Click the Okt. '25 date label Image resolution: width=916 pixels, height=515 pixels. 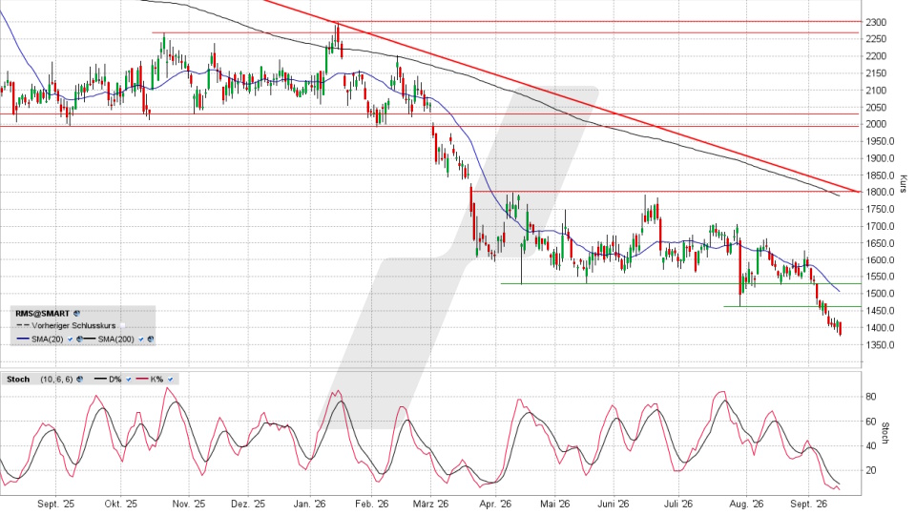coord(121,504)
